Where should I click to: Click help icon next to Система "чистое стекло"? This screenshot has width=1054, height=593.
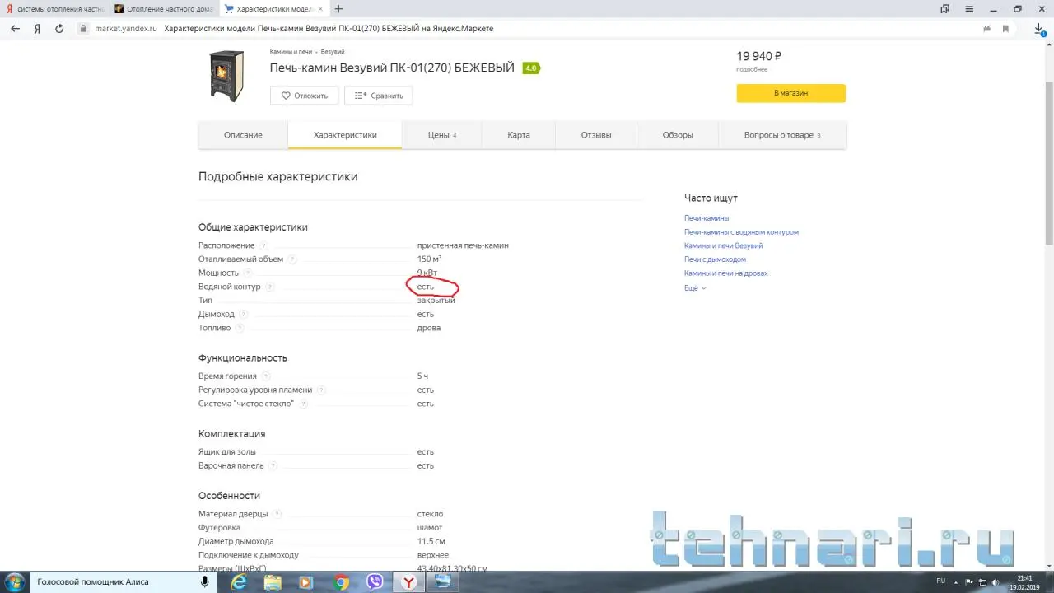(303, 404)
